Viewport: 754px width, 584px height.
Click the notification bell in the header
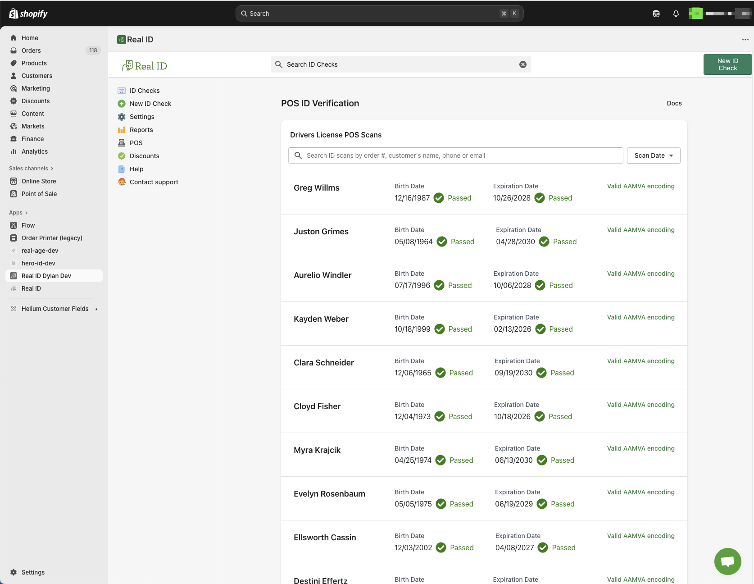676,14
